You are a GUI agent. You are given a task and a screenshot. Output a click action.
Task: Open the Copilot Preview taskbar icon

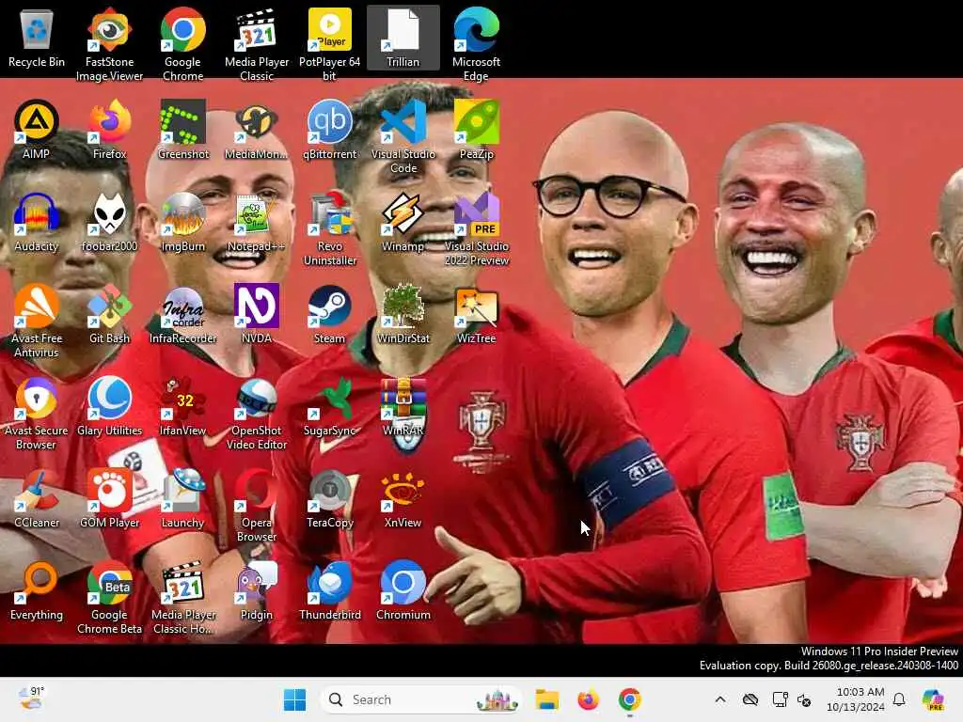pos(933,699)
